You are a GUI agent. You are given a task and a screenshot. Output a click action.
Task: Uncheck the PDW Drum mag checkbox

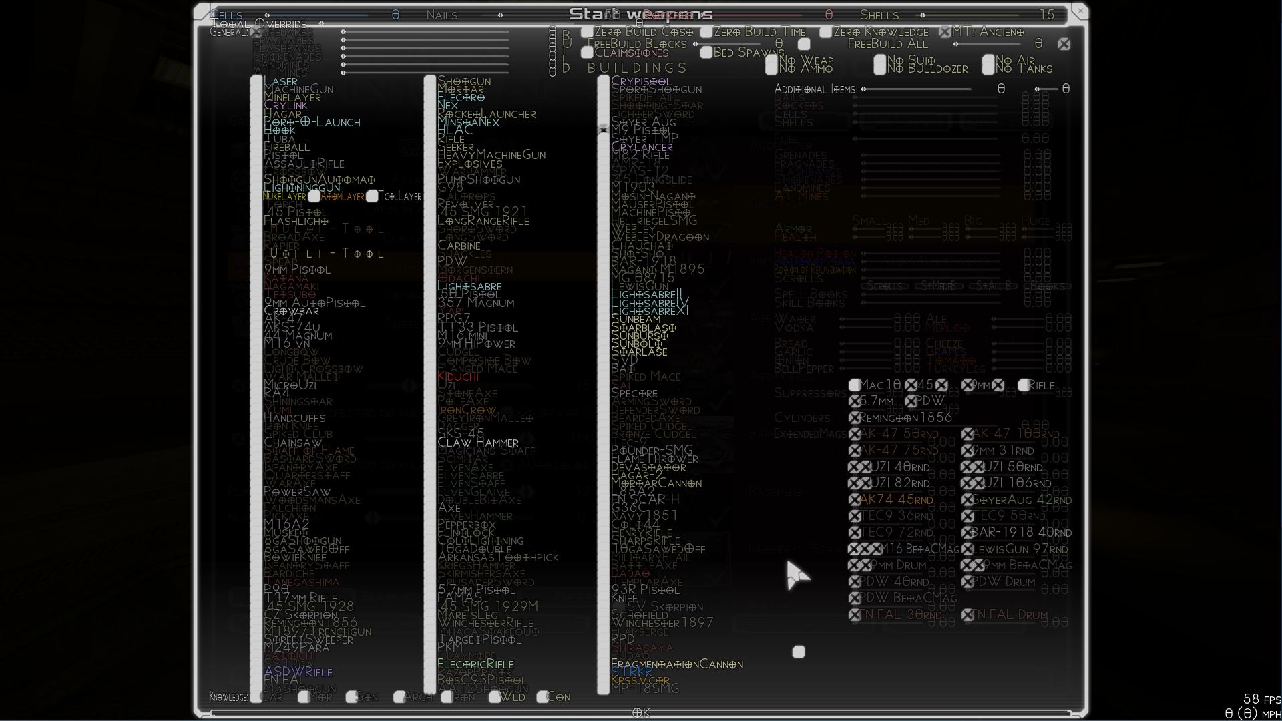coord(968,582)
